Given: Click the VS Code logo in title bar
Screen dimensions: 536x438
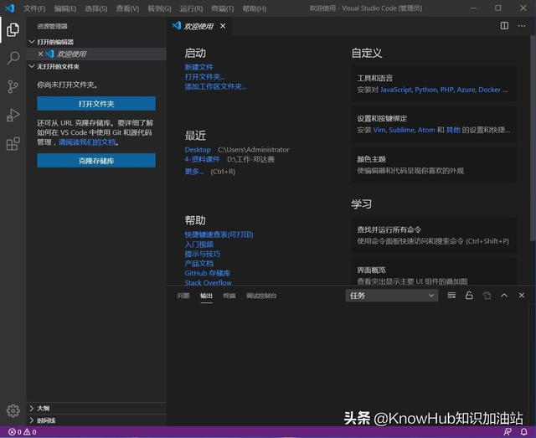Looking at the screenshot, I should pos(10,8).
